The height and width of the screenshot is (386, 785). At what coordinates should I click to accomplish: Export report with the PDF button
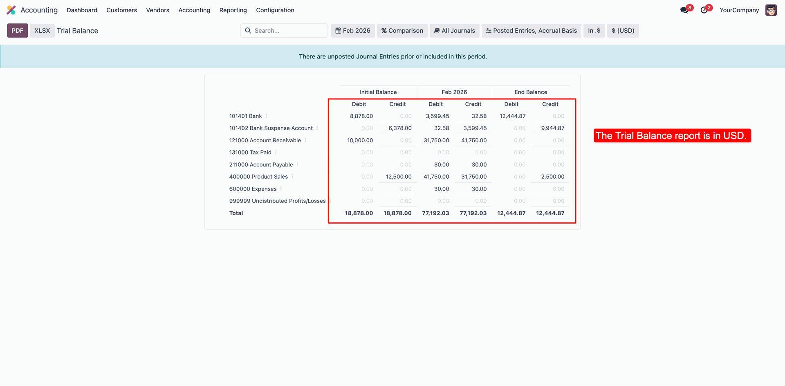coord(18,31)
